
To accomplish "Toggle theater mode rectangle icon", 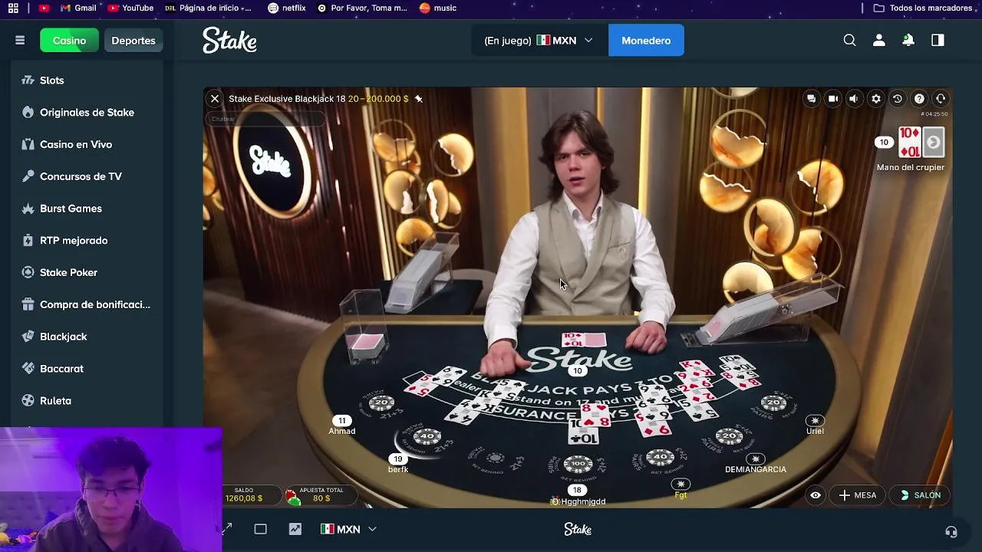I will (x=260, y=529).
